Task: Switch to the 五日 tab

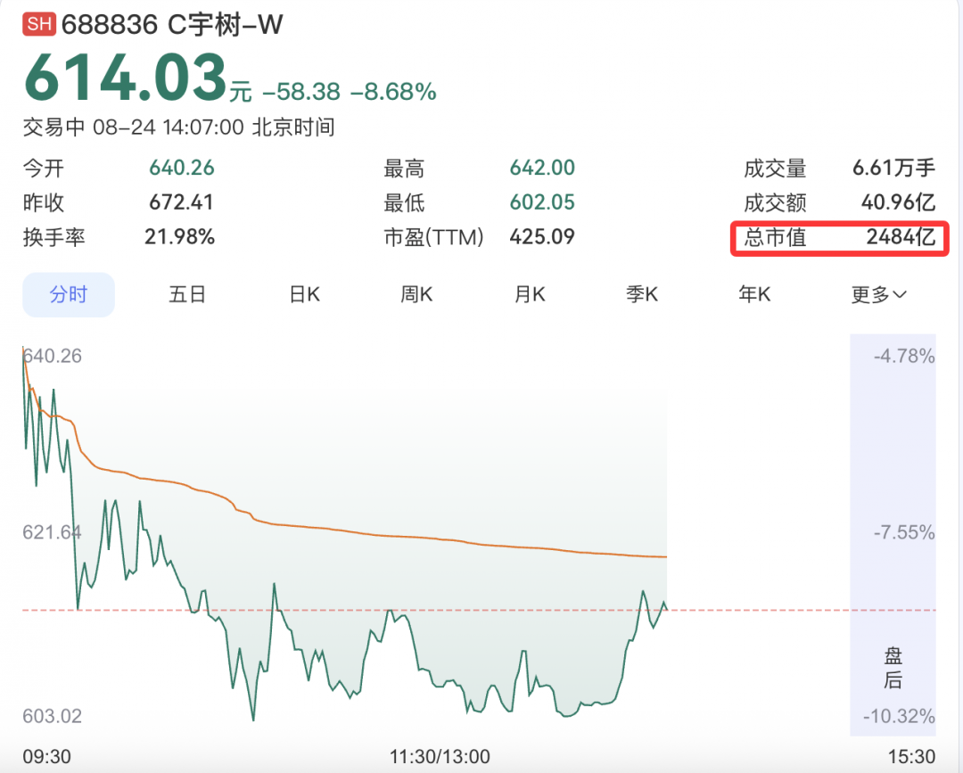Action: tap(187, 295)
